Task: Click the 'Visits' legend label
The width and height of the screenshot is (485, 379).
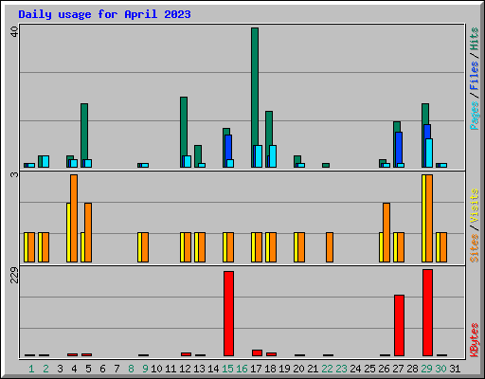Action: point(475,206)
